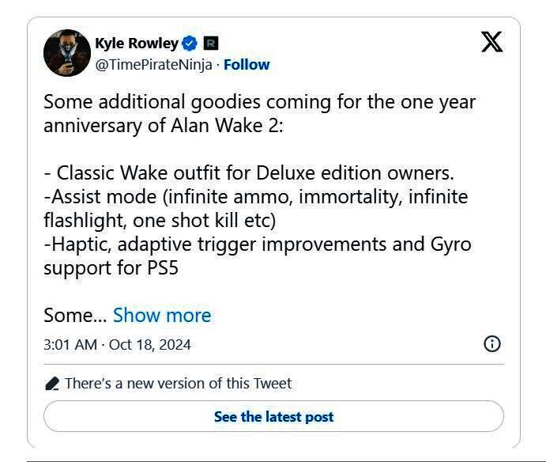The height and width of the screenshot is (462, 546).
Task: Click the truncated "Some…" text
Action: tap(74, 316)
